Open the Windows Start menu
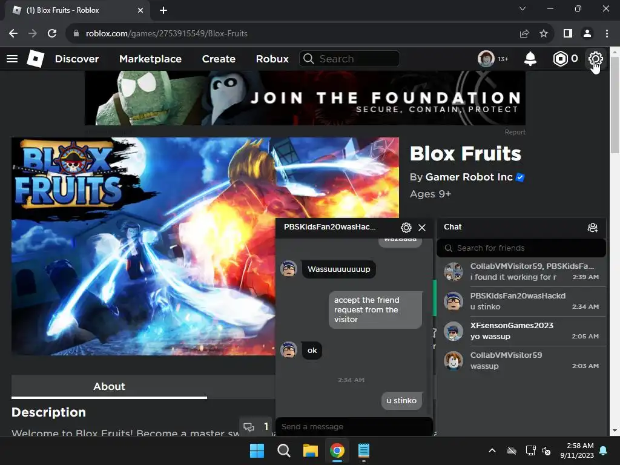Viewport: 620px width, 465px height. (257, 450)
